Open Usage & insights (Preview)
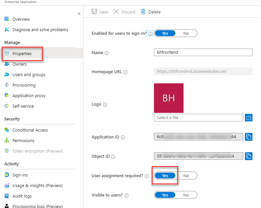Screen dimensions: 261x208 pos(37,185)
